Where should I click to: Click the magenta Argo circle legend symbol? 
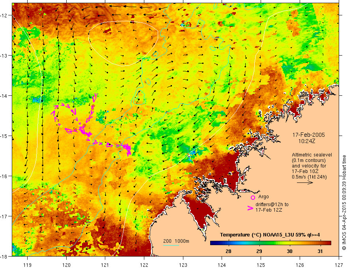click(x=253, y=197)
